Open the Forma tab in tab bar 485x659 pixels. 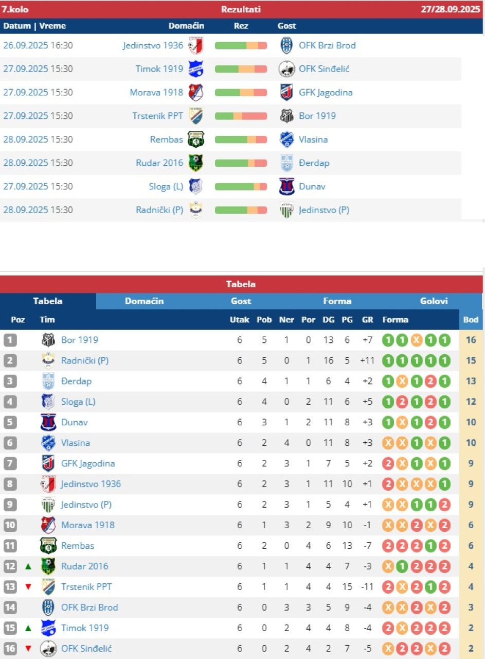coord(337,301)
